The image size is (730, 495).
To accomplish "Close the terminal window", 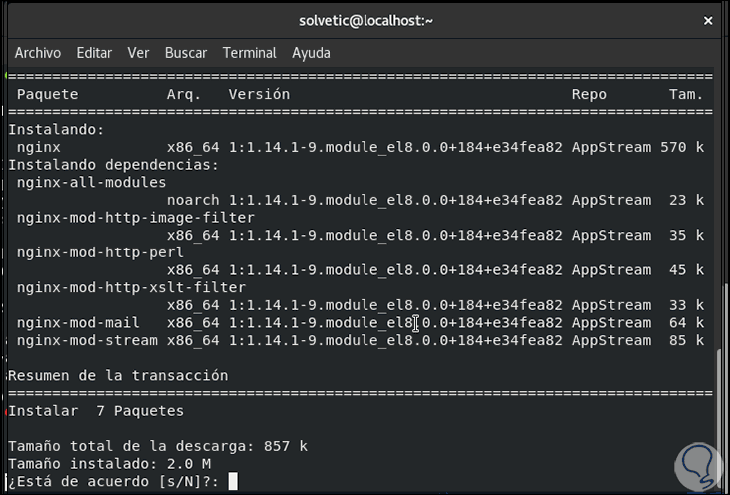I will click(708, 20).
